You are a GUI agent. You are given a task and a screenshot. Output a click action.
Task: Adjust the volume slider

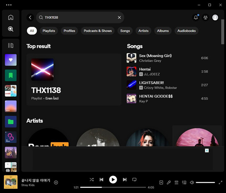pos(205,182)
